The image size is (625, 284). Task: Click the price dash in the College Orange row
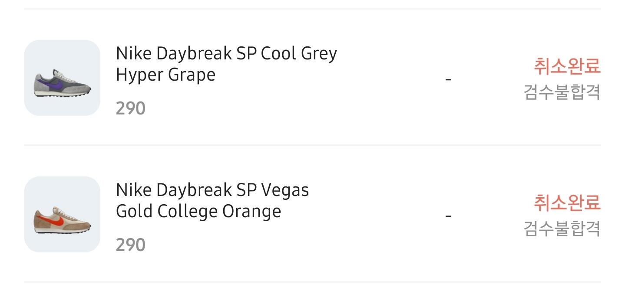(449, 216)
